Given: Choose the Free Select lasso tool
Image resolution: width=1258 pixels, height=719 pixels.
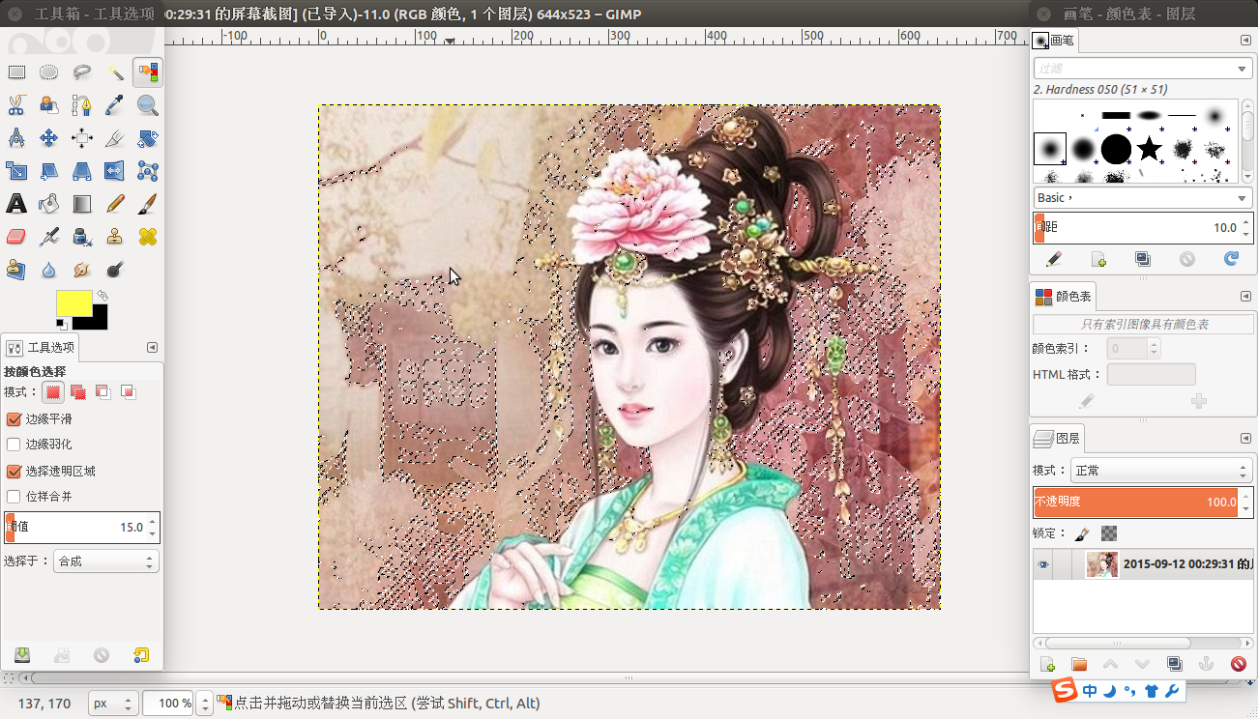Looking at the screenshot, I should (x=82, y=72).
